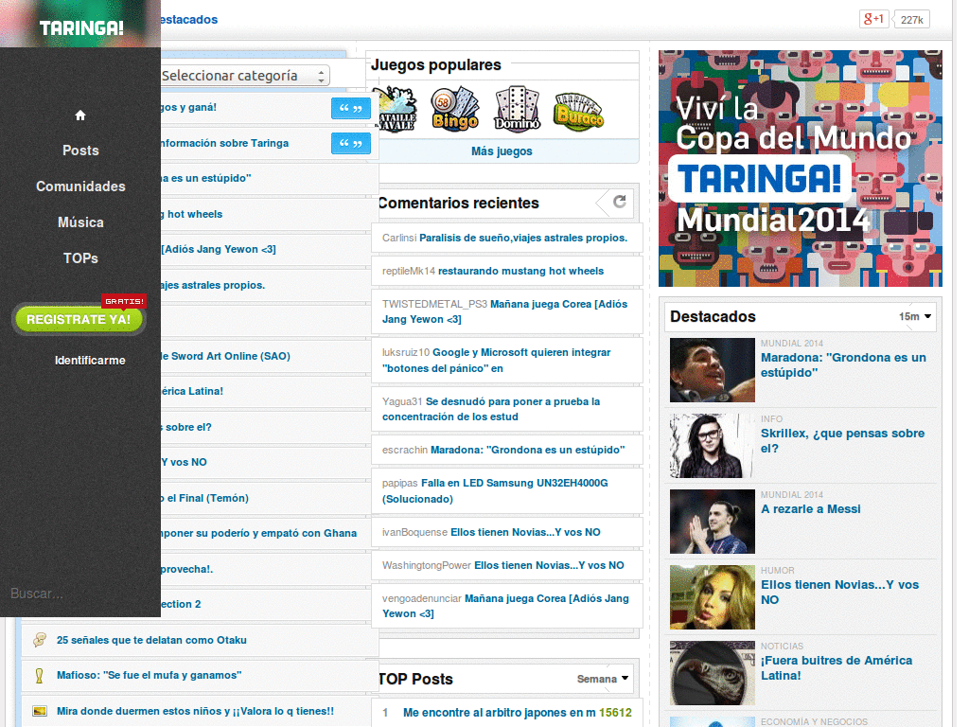The image size is (969, 727).
Task: Open 'Mafioso: Se fue el mufa y ganamos' post
Action: click(149, 676)
